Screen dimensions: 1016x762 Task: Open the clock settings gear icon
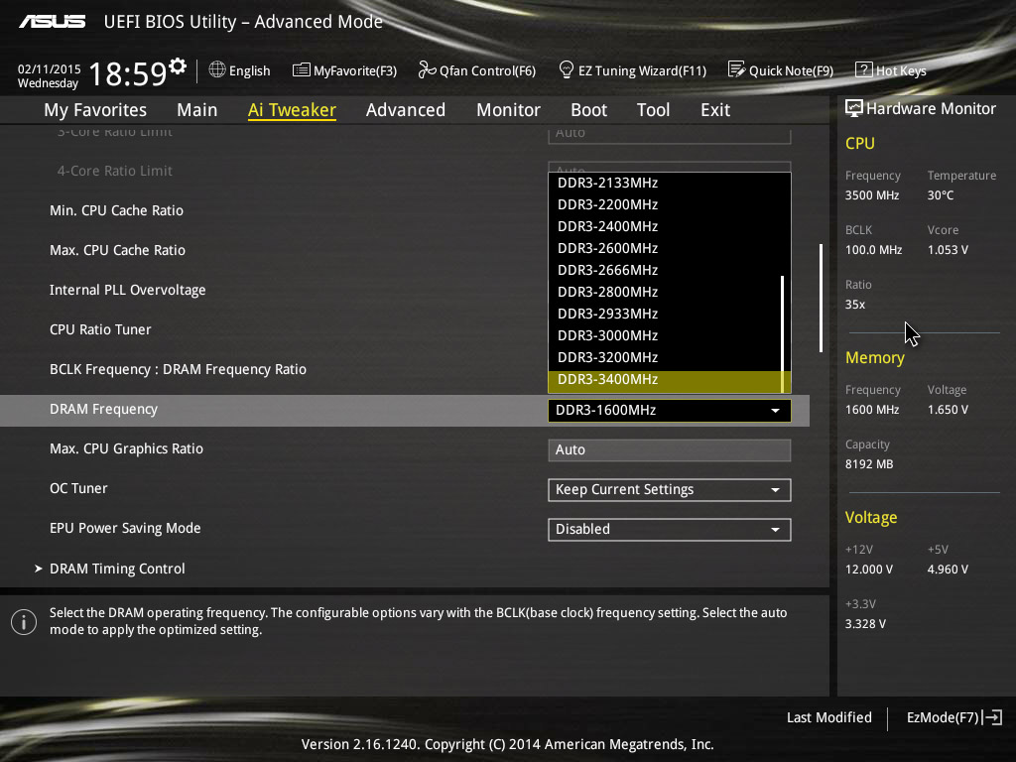pyautogui.click(x=178, y=66)
